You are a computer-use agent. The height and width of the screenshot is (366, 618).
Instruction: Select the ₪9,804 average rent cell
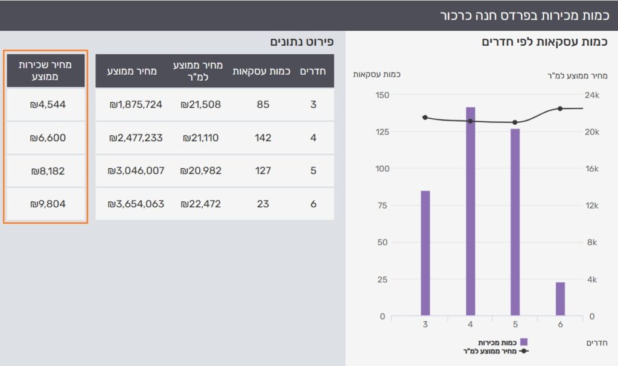(x=48, y=204)
